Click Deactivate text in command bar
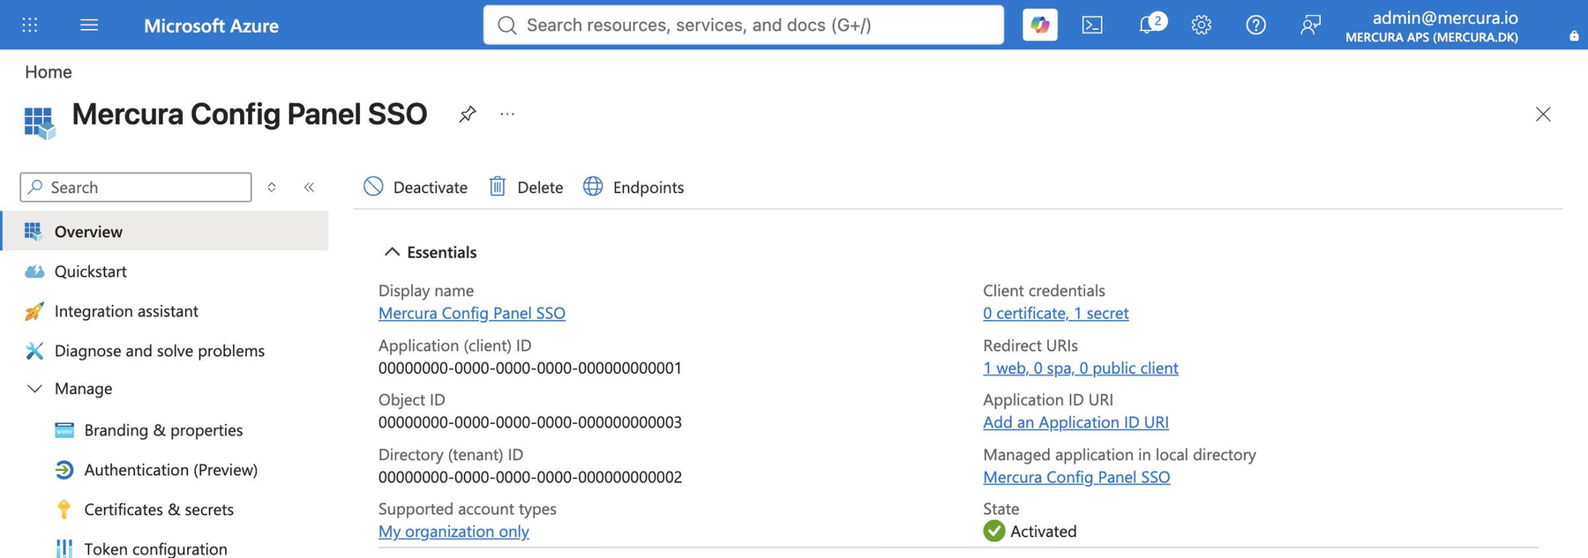The width and height of the screenshot is (1588, 558). click(431, 187)
